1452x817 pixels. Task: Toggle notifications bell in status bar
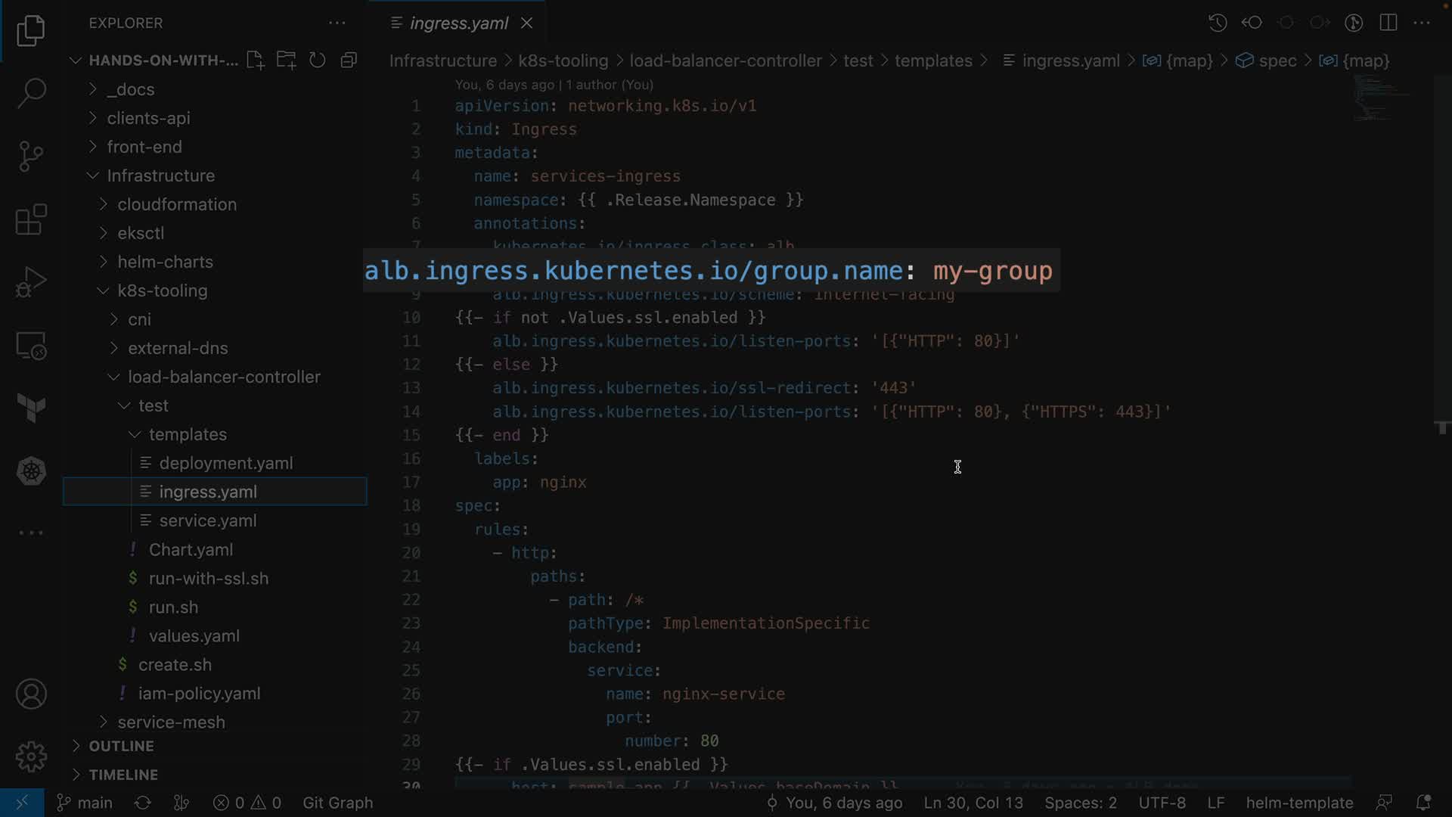click(1423, 803)
